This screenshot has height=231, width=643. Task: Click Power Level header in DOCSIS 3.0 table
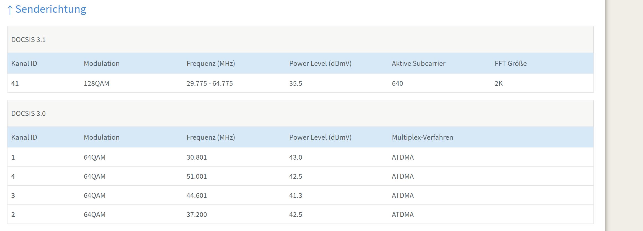pyautogui.click(x=320, y=137)
